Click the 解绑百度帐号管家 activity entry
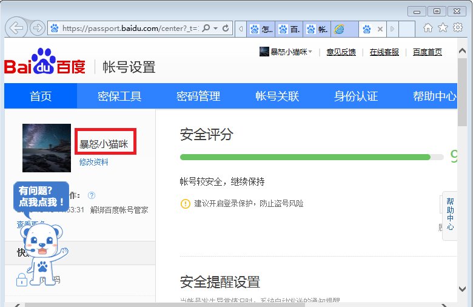The image size is (473, 307). (119, 210)
